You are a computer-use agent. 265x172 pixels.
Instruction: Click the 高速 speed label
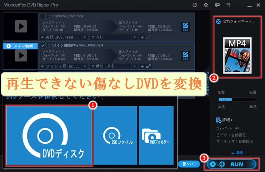tap(253, 107)
